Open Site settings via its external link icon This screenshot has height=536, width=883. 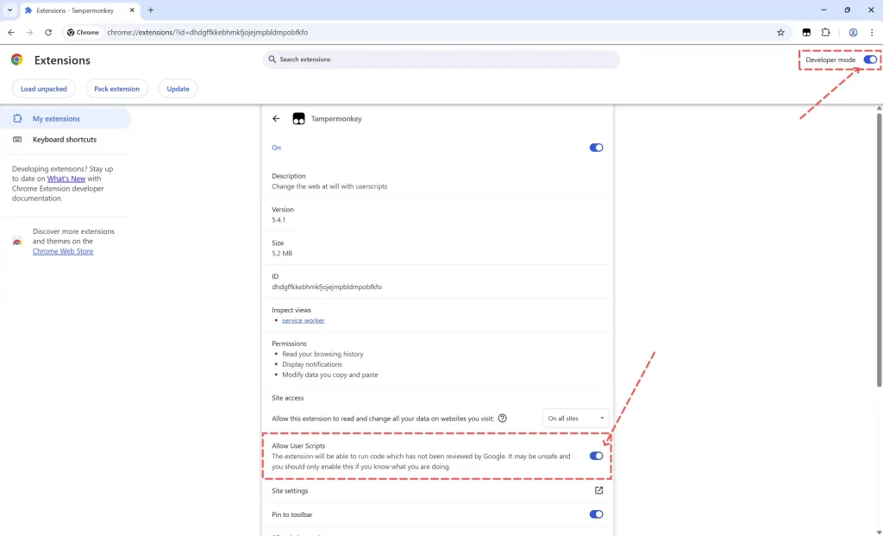[598, 489]
